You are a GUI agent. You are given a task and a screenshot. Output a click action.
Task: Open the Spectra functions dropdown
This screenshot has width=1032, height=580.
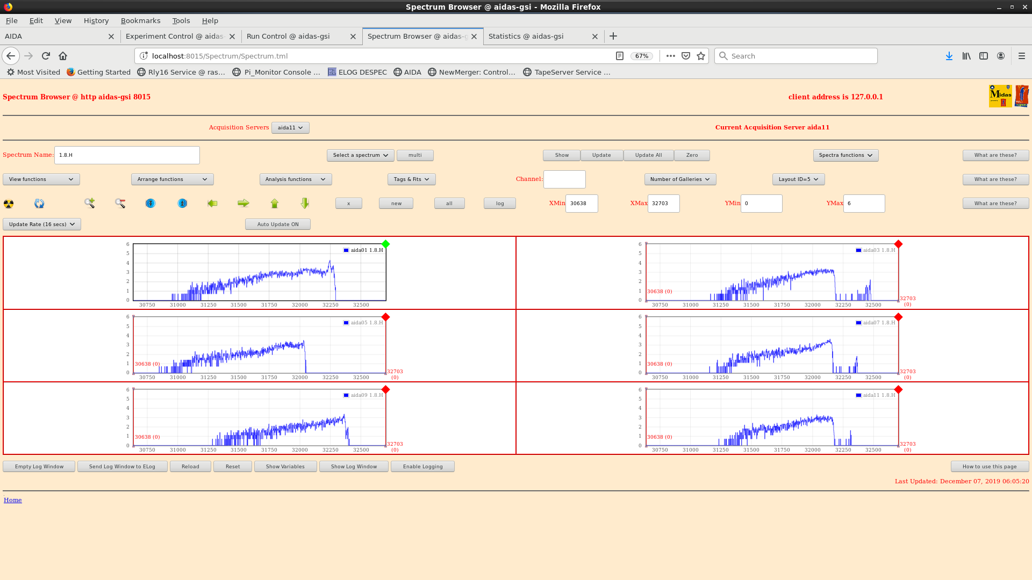tap(845, 155)
